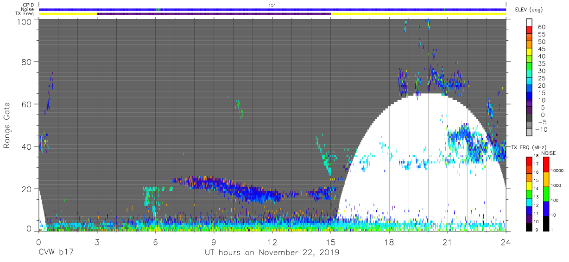Click the 10000 label on the NOISE scale
Screen dimensions: 569x262
(x=558, y=171)
